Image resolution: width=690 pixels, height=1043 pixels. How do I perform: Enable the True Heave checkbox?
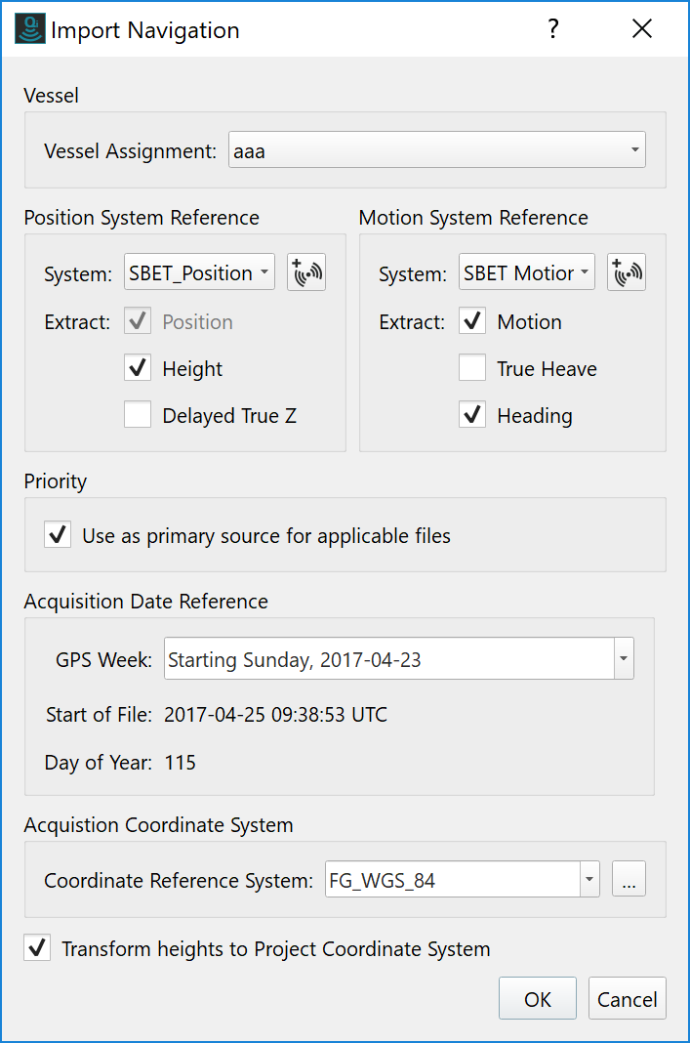472,369
